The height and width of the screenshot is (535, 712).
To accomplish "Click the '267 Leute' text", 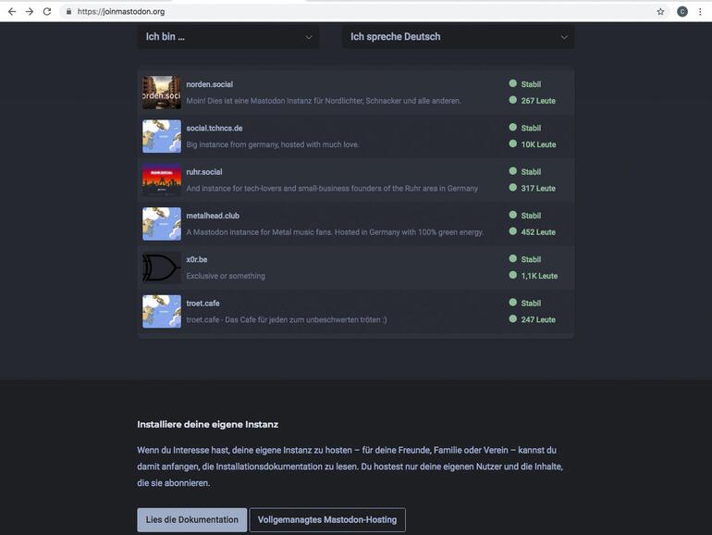I will [x=538, y=101].
